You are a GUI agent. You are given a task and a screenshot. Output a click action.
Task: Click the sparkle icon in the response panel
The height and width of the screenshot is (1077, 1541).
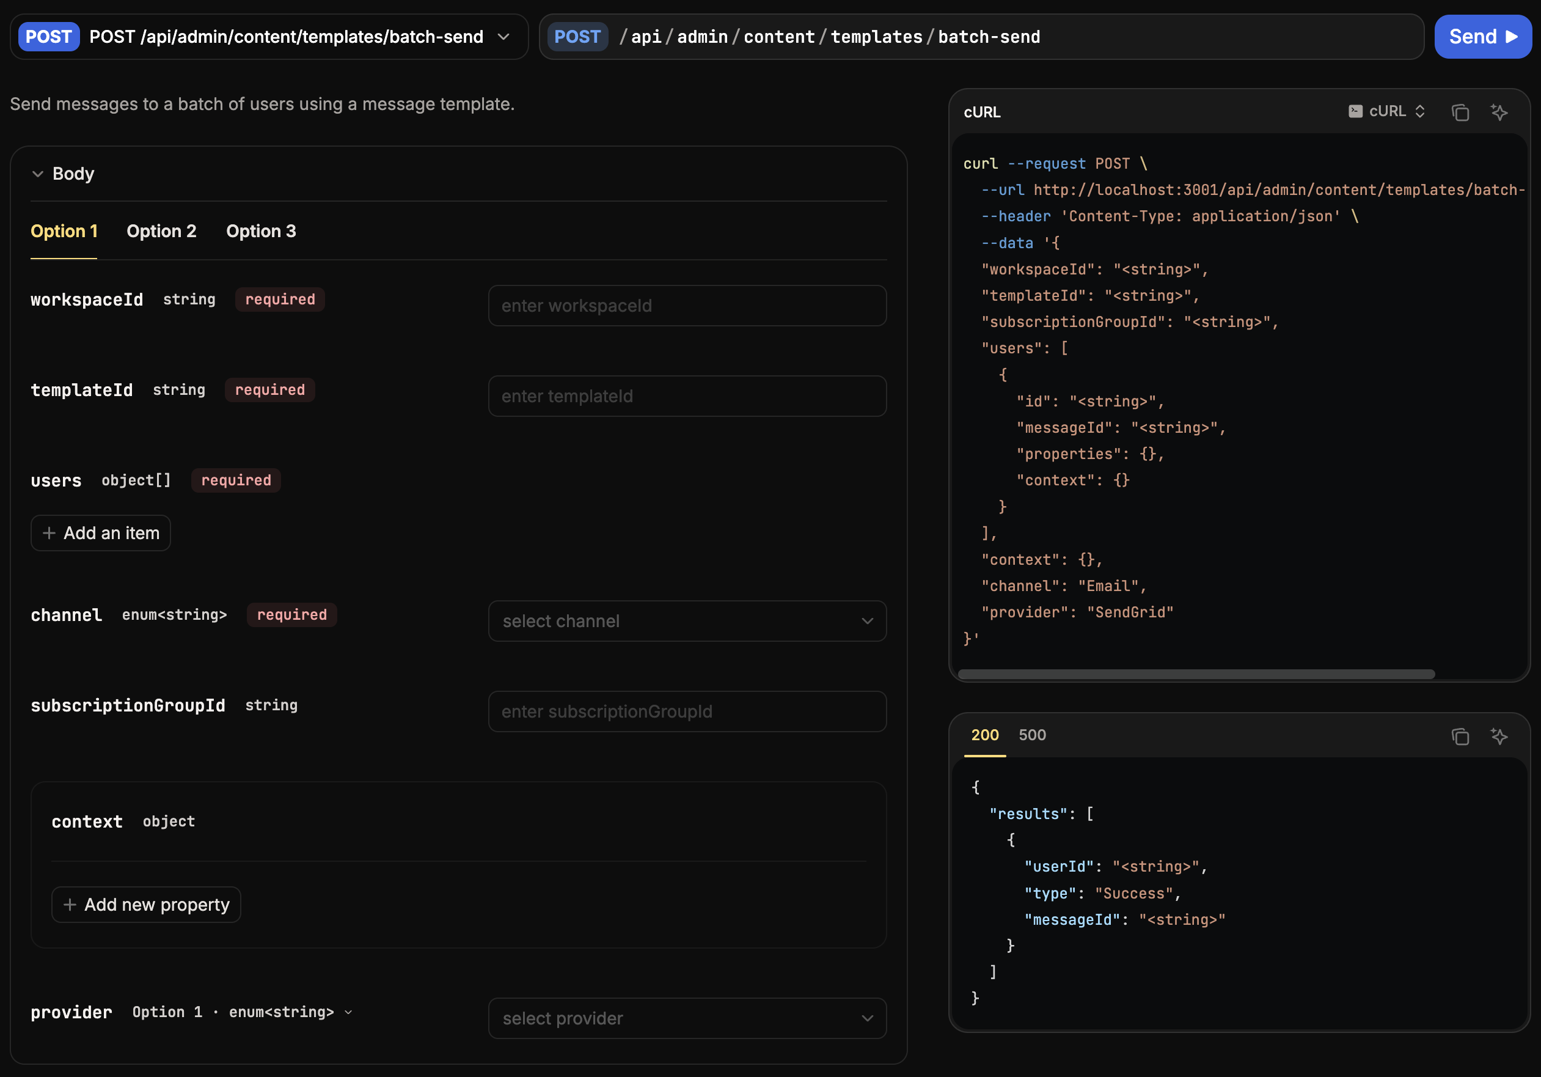point(1499,736)
